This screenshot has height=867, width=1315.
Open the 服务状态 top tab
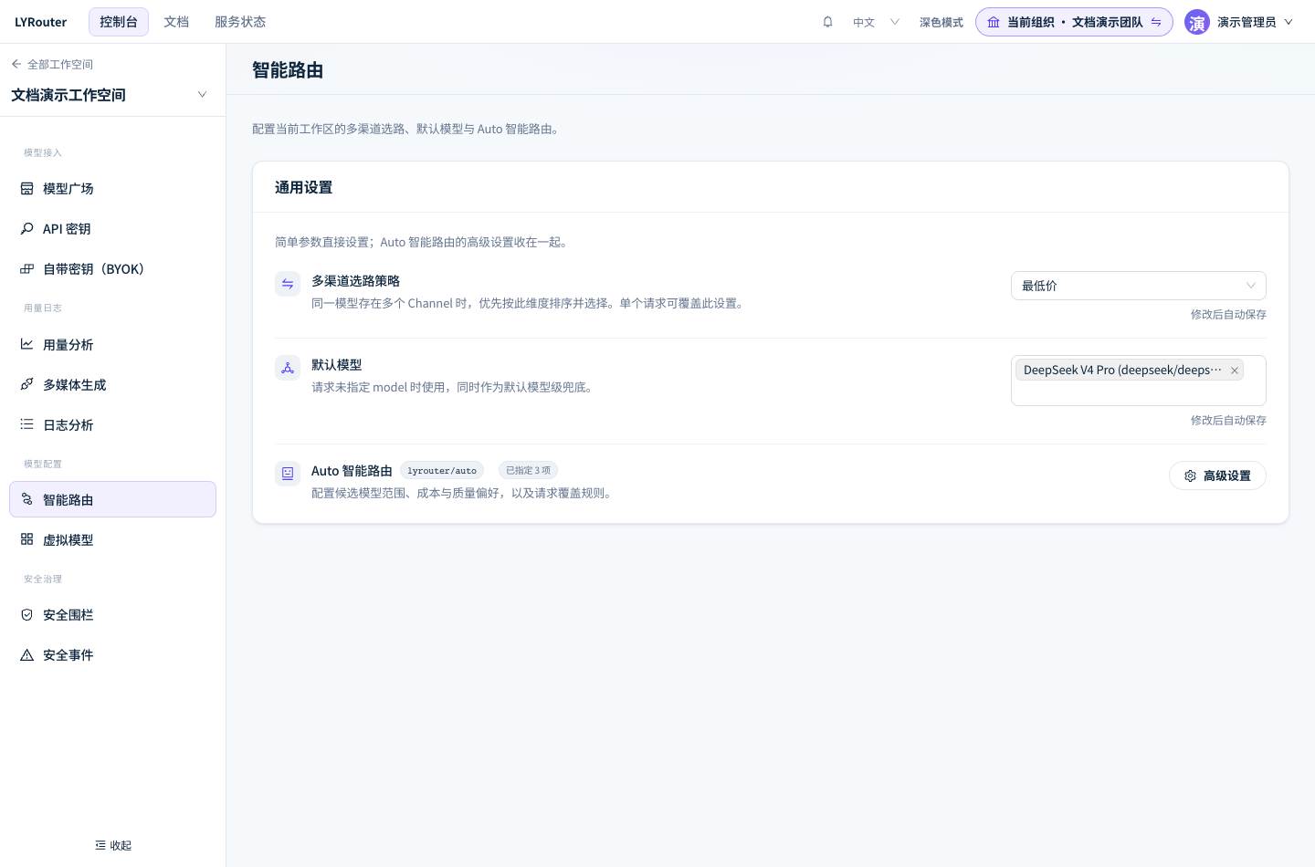click(240, 22)
